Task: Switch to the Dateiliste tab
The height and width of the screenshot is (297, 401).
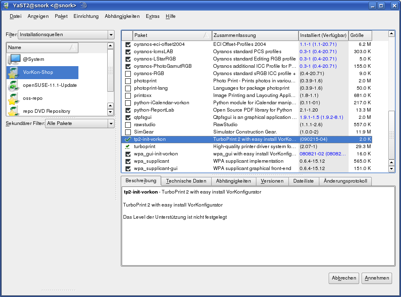Action: pyautogui.click(x=303, y=181)
